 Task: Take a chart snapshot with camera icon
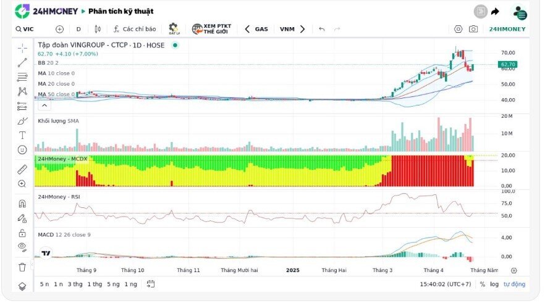coord(473,29)
